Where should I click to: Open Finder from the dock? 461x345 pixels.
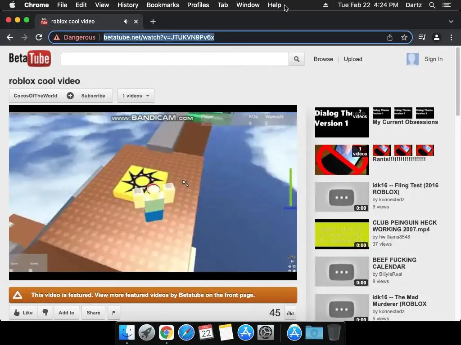point(127,333)
